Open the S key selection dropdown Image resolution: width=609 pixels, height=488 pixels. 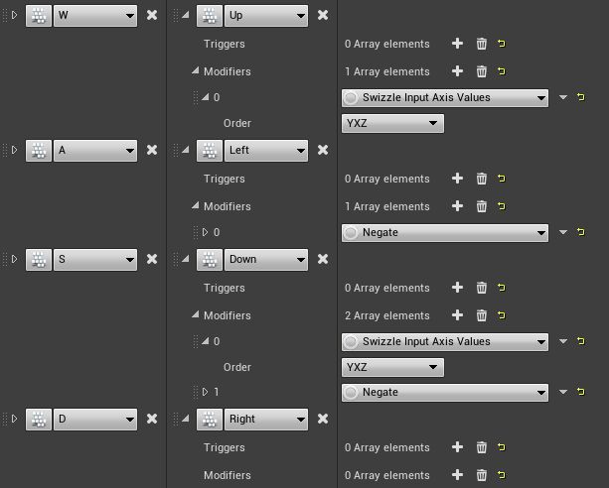(x=95, y=259)
